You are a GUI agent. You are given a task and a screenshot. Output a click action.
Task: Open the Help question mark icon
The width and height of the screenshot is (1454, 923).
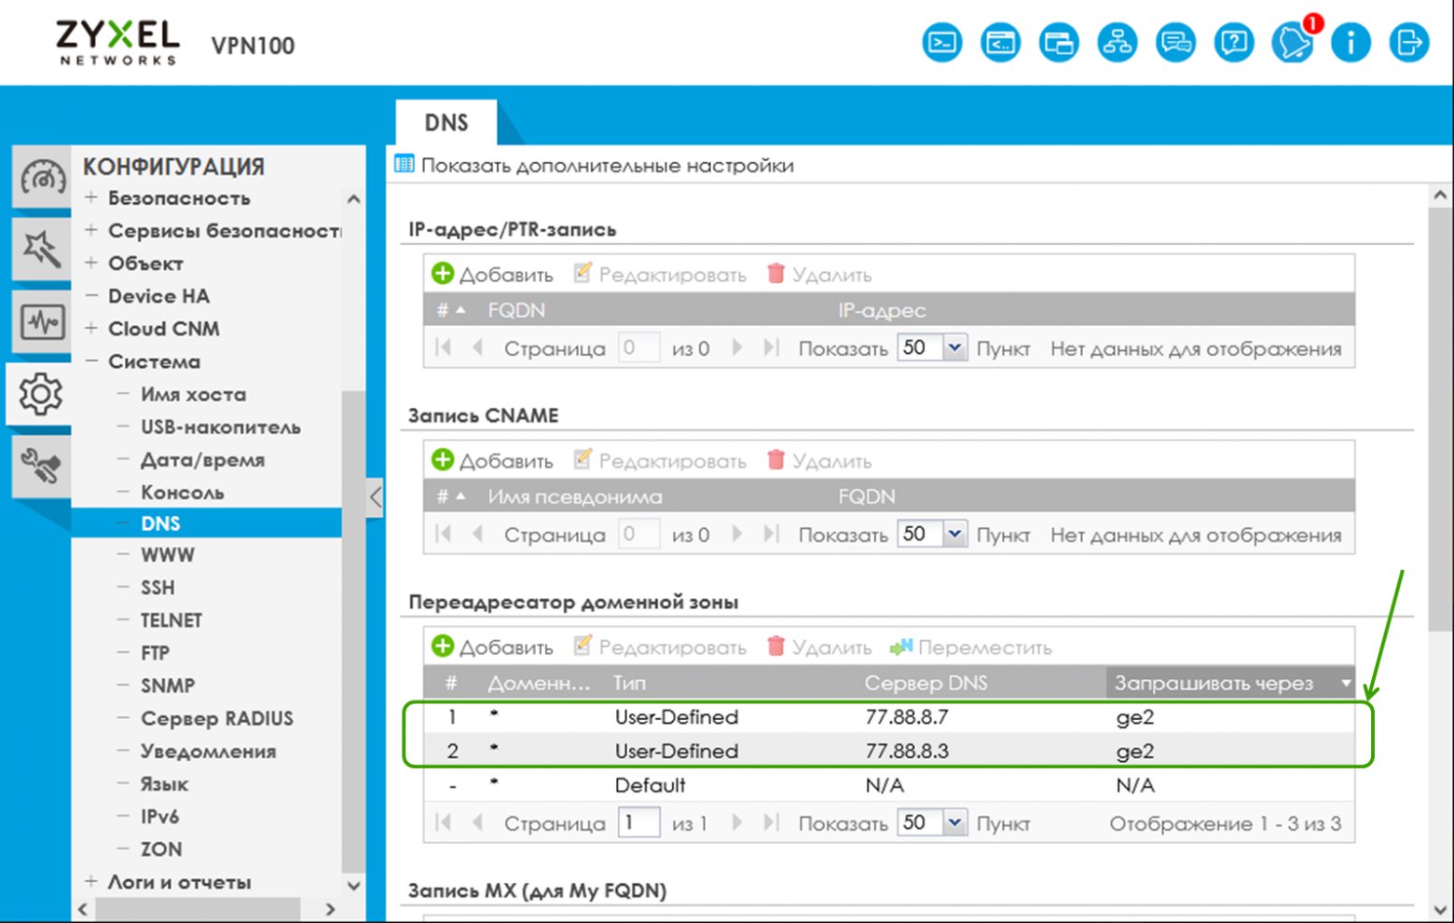click(x=1234, y=43)
